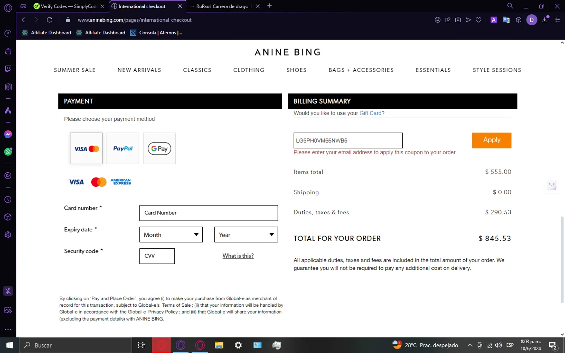Expand the Year expiry dropdown
This screenshot has height=353, width=565.
[246, 234]
